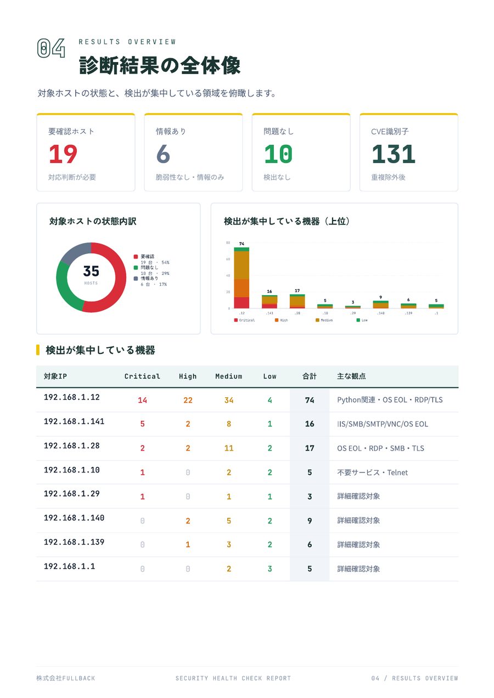Viewport: 494px width, 698px height.
Task: Click Critical value 5 in 192.168.1.141 row
Action: [142, 424]
